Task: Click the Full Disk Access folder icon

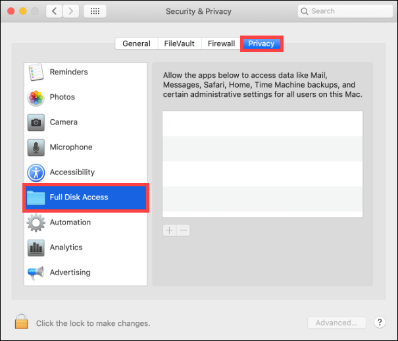Action: point(36,197)
